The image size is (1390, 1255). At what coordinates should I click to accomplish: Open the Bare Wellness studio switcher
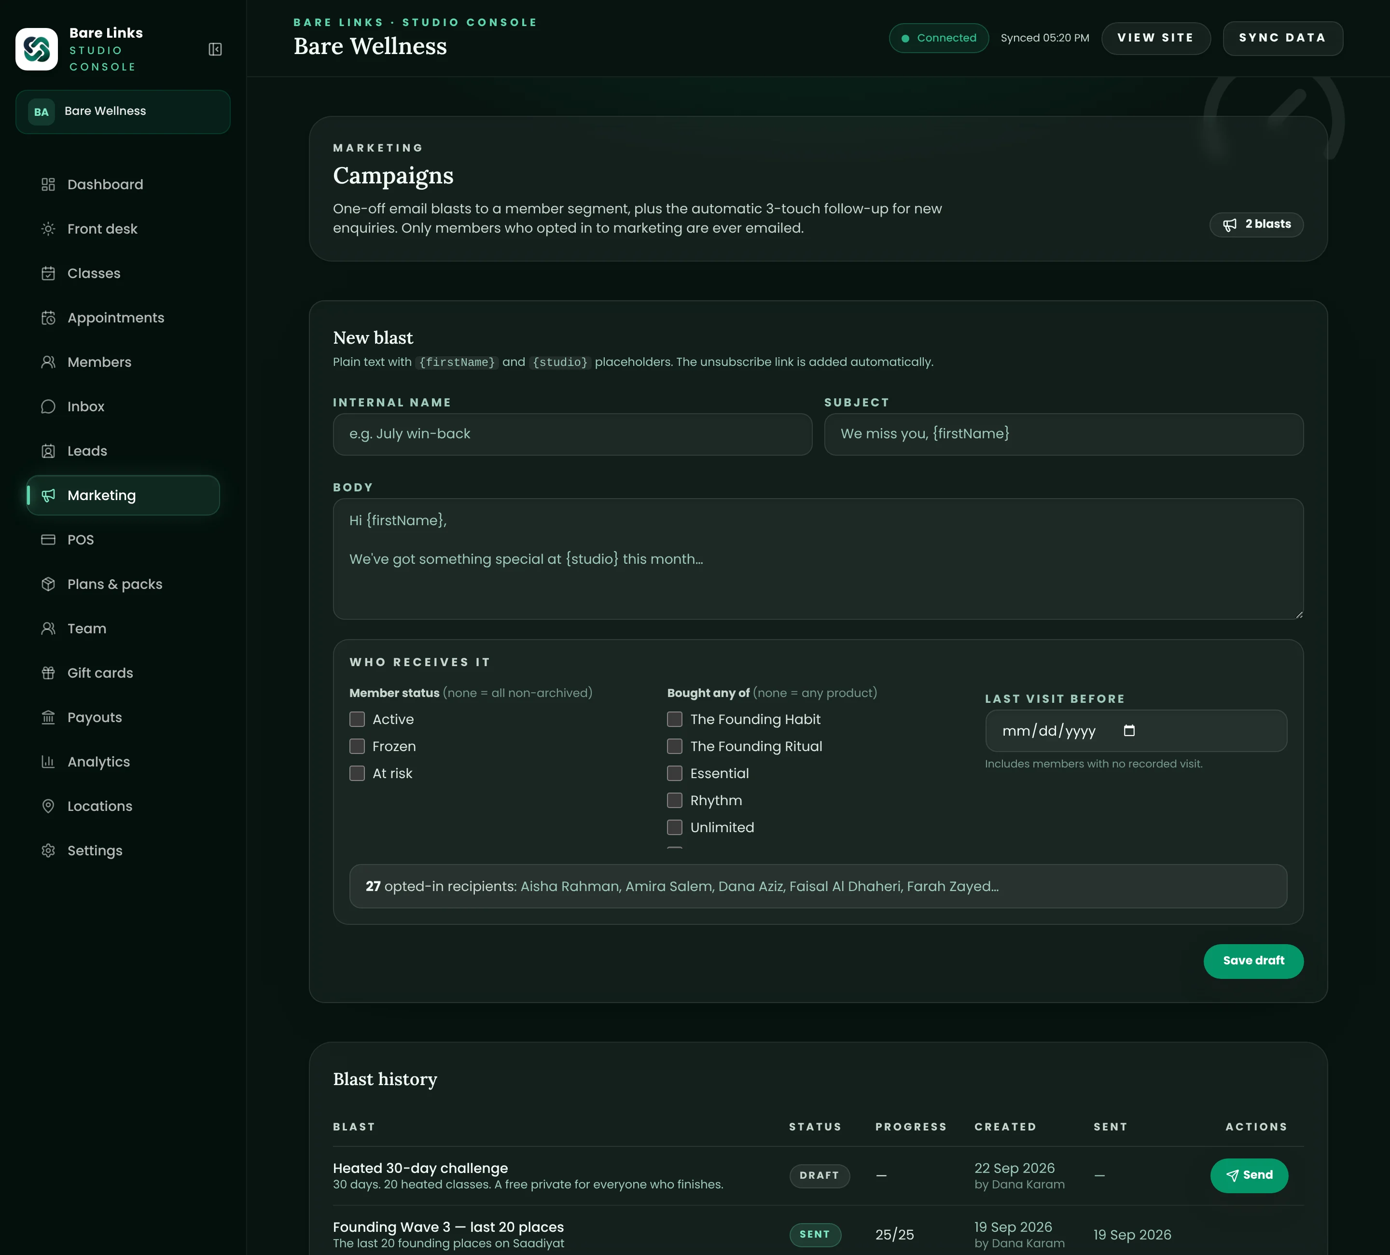123,112
